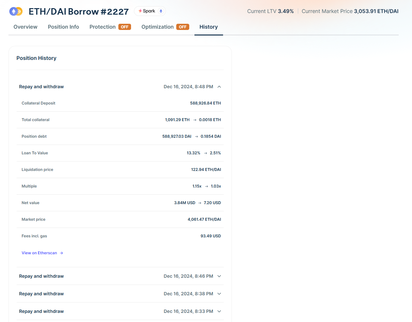The image size is (412, 322).
Task: Open the Position Info tab
Action: tap(63, 27)
